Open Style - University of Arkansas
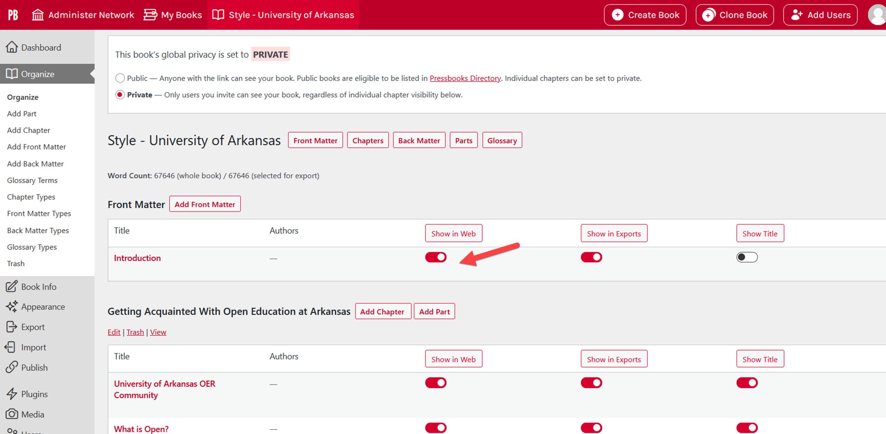Viewport: 886px width, 434px height. [282, 14]
